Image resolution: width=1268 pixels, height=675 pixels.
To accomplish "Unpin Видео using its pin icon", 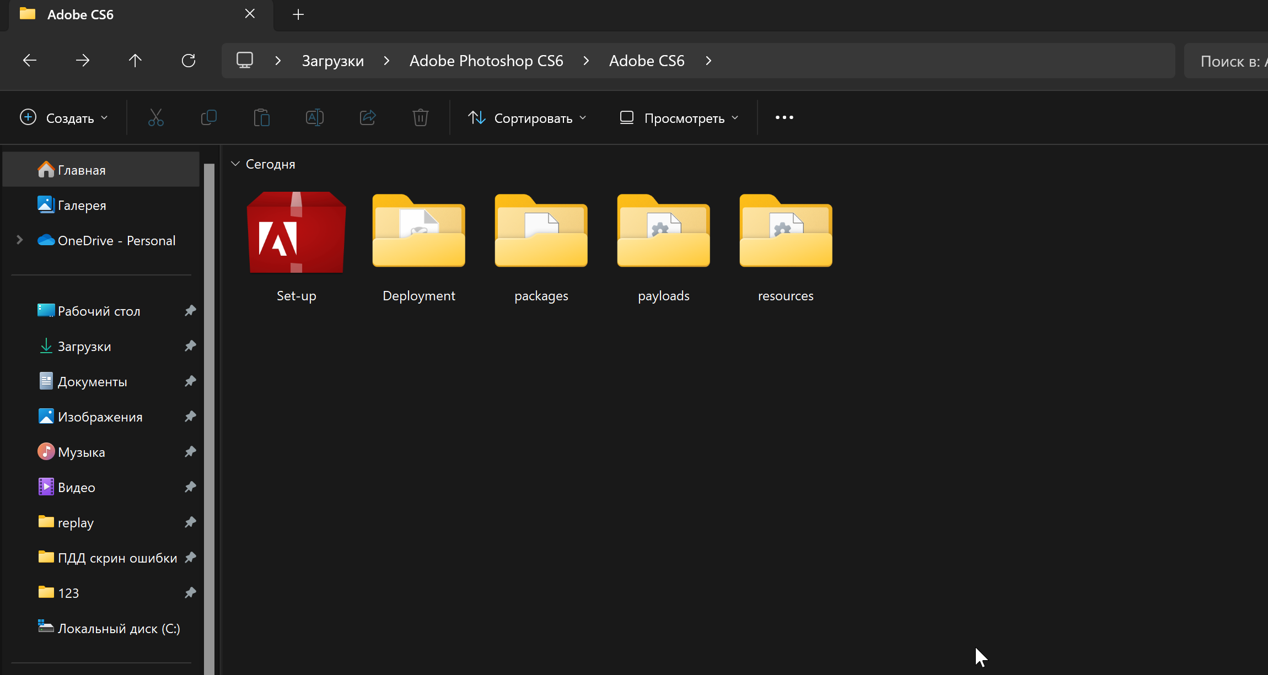I will click(x=190, y=487).
